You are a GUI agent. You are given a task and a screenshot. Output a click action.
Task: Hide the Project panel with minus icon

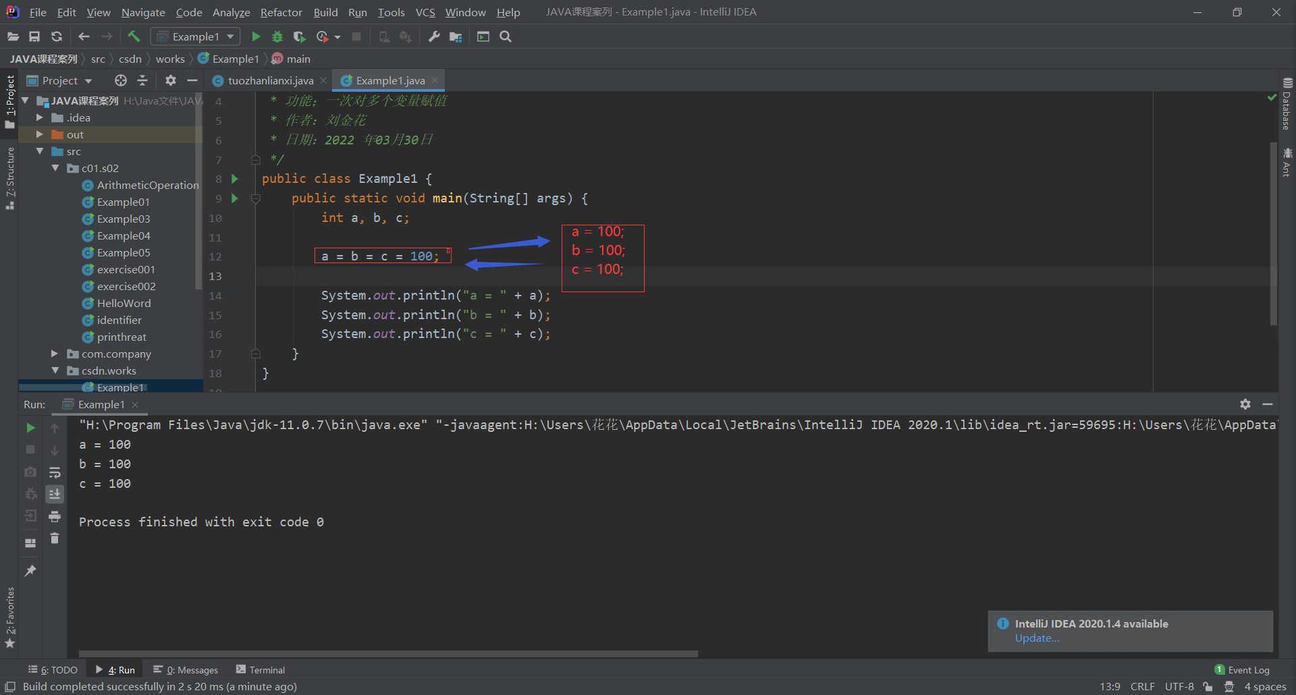coord(192,80)
